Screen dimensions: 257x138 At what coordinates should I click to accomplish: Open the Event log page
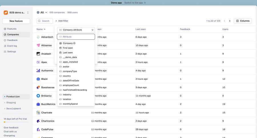(16, 46)
